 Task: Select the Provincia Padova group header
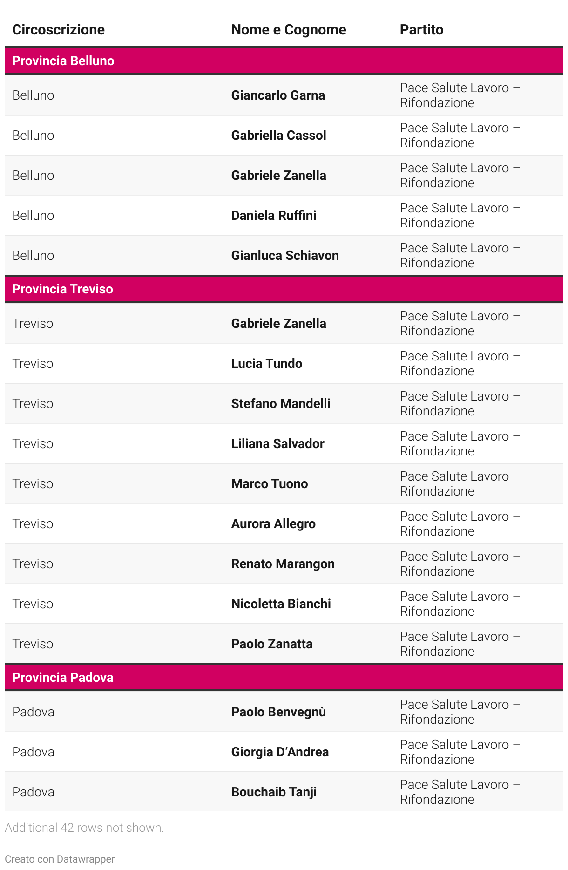pyautogui.click(x=63, y=678)
